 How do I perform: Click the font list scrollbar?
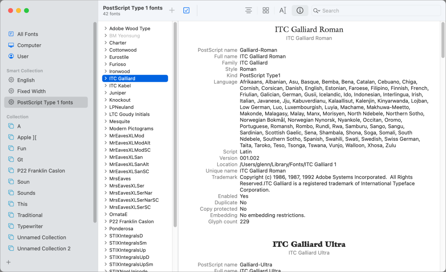point(175,124)
